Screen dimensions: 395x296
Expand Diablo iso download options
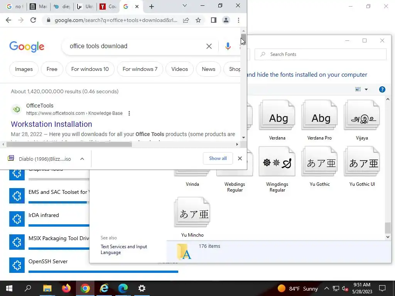[x=82, y=159]
